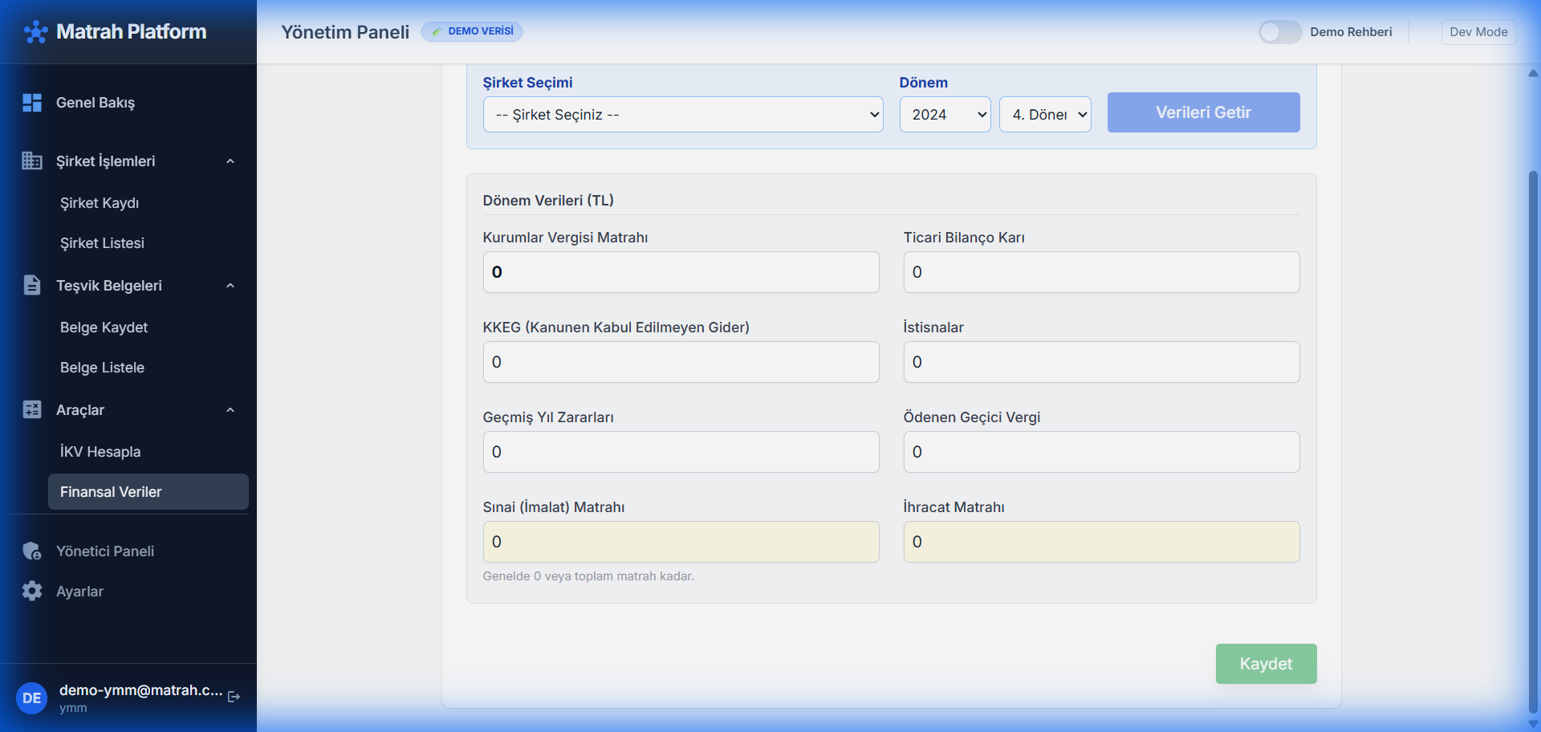This screenshot has width=1541, height=732.
Task: Focus the Kurumlar Vergisi Matrahı field
Action: tap(681, 272)
